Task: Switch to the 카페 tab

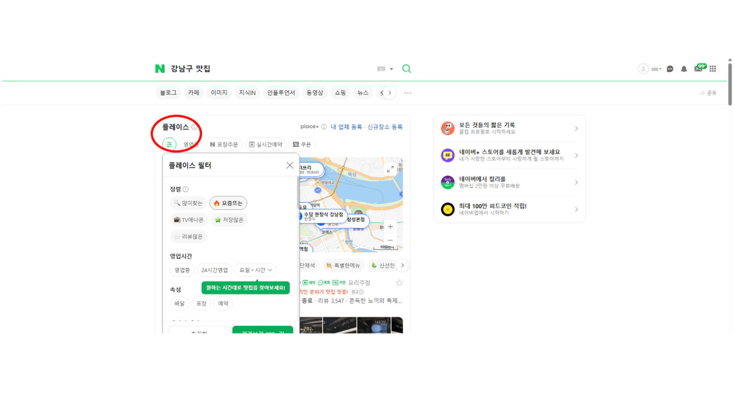Action: point(193,93)
